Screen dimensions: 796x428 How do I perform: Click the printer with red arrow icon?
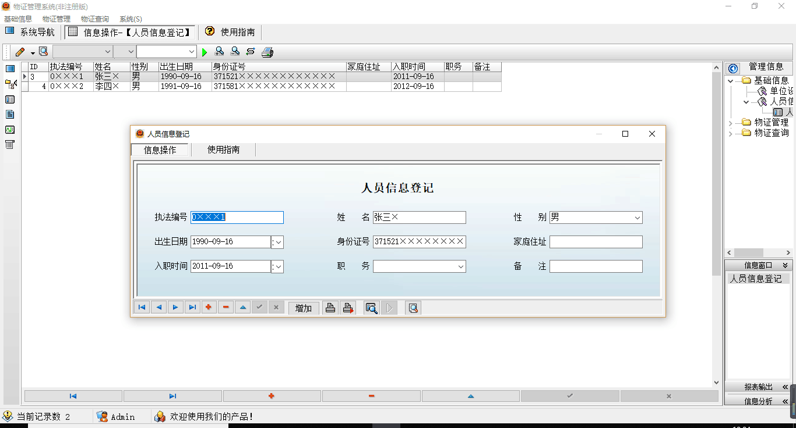(348, 308)
